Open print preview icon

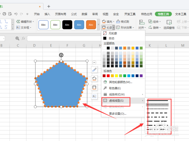click(10, 14)
